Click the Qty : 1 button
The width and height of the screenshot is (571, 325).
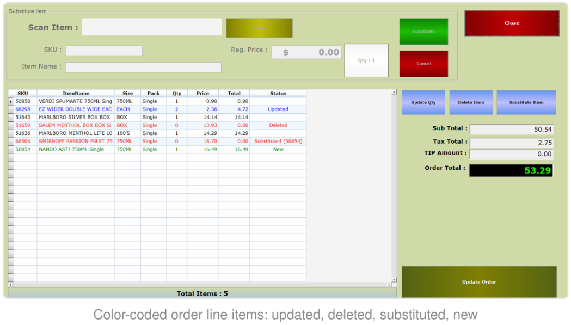click(x=366, y=60)
